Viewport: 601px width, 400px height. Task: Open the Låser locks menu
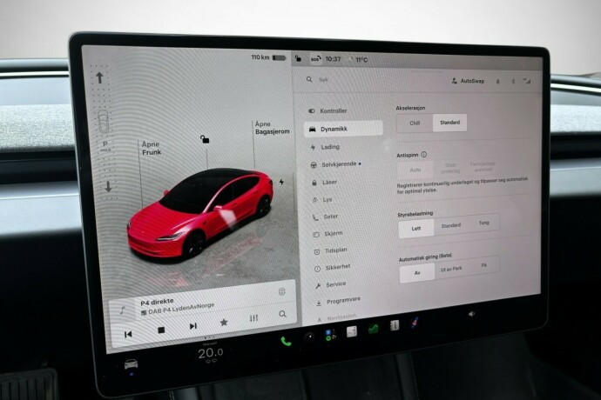(x=325, y=183)
